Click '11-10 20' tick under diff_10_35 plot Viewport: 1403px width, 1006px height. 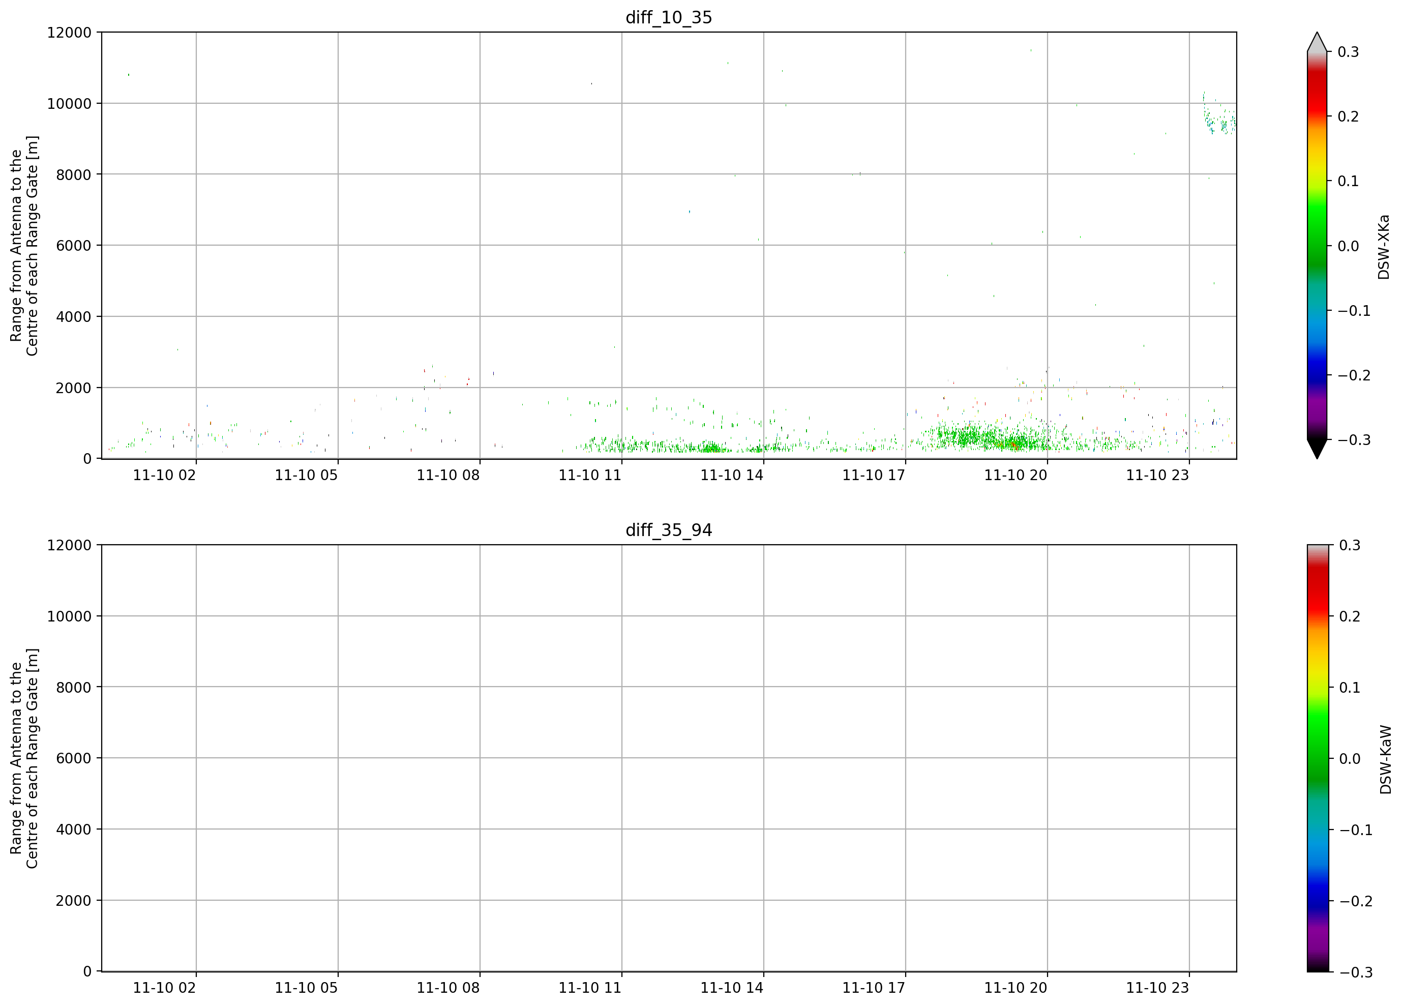coord(1016,475)
